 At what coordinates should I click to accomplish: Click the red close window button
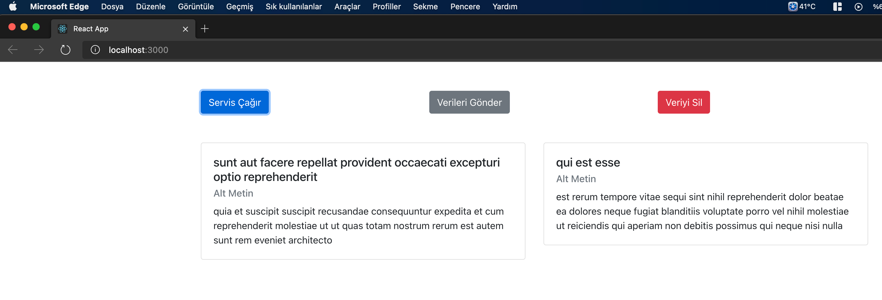[12, 27]
